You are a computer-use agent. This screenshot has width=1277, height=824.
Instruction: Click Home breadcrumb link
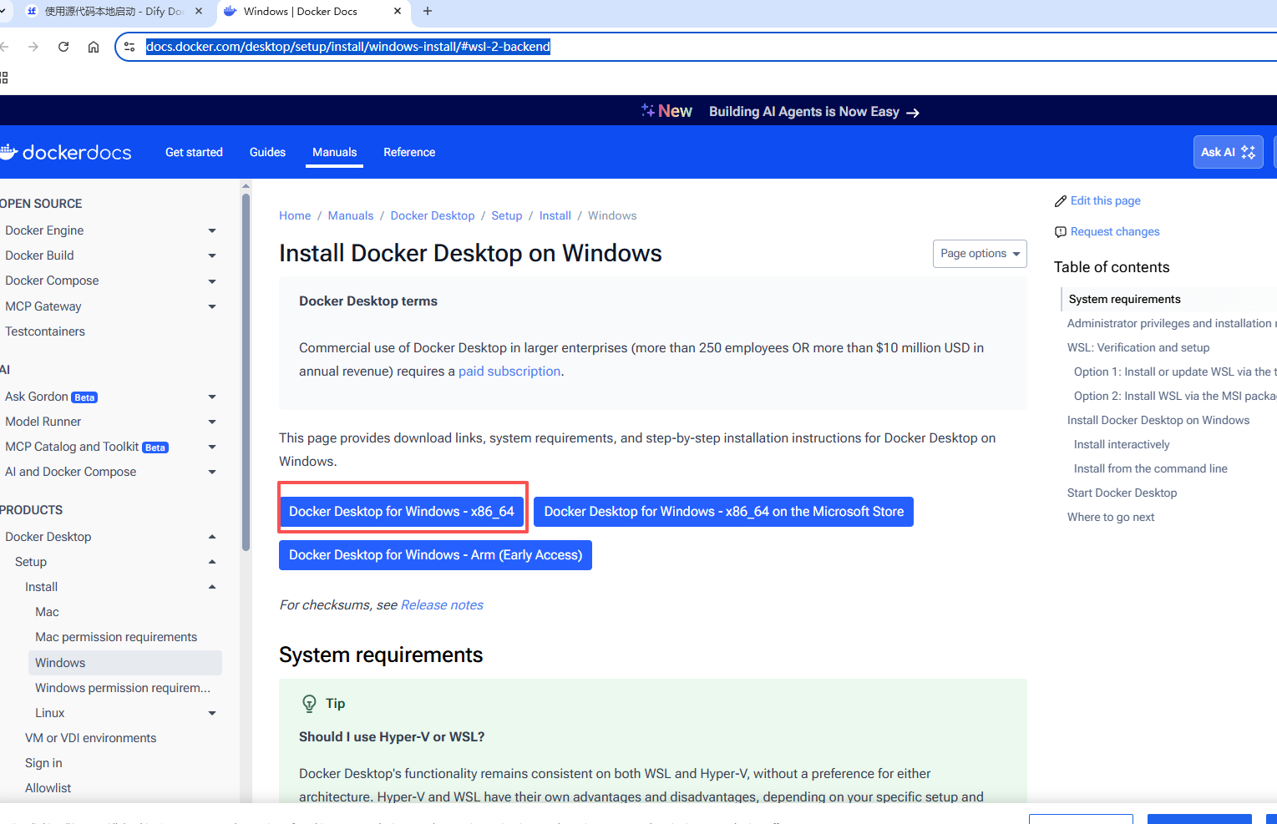[295, 215]
